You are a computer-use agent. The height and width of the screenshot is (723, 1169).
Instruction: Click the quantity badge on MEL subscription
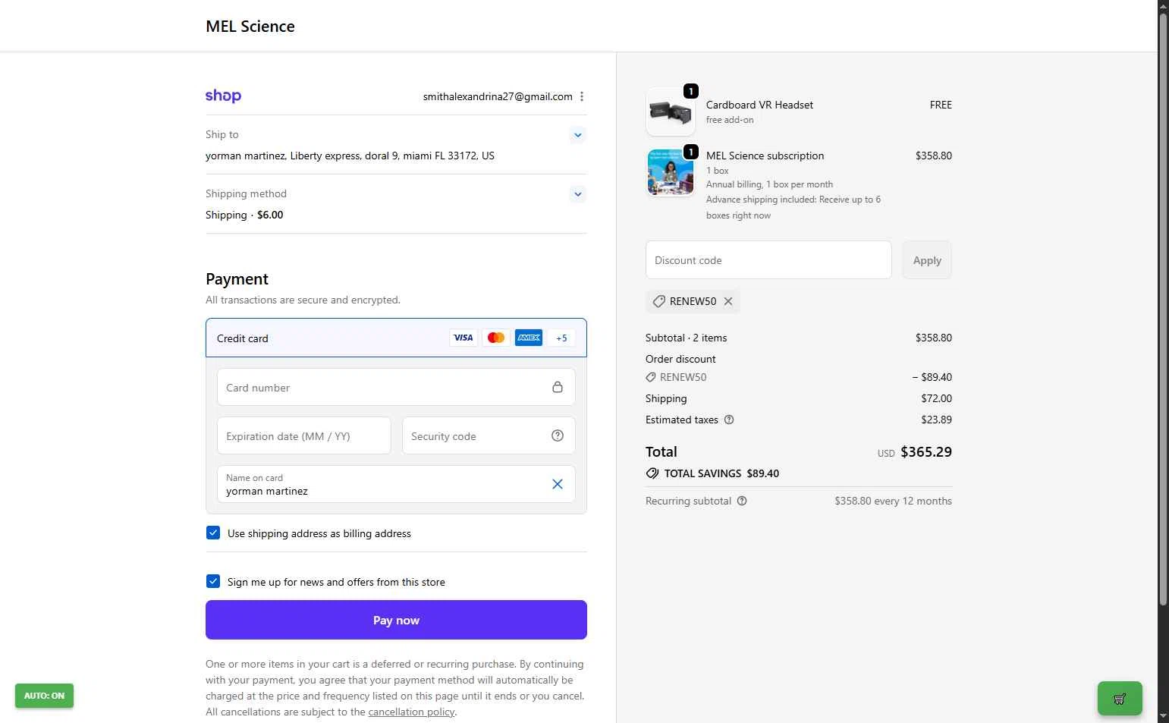coord(691,152)
